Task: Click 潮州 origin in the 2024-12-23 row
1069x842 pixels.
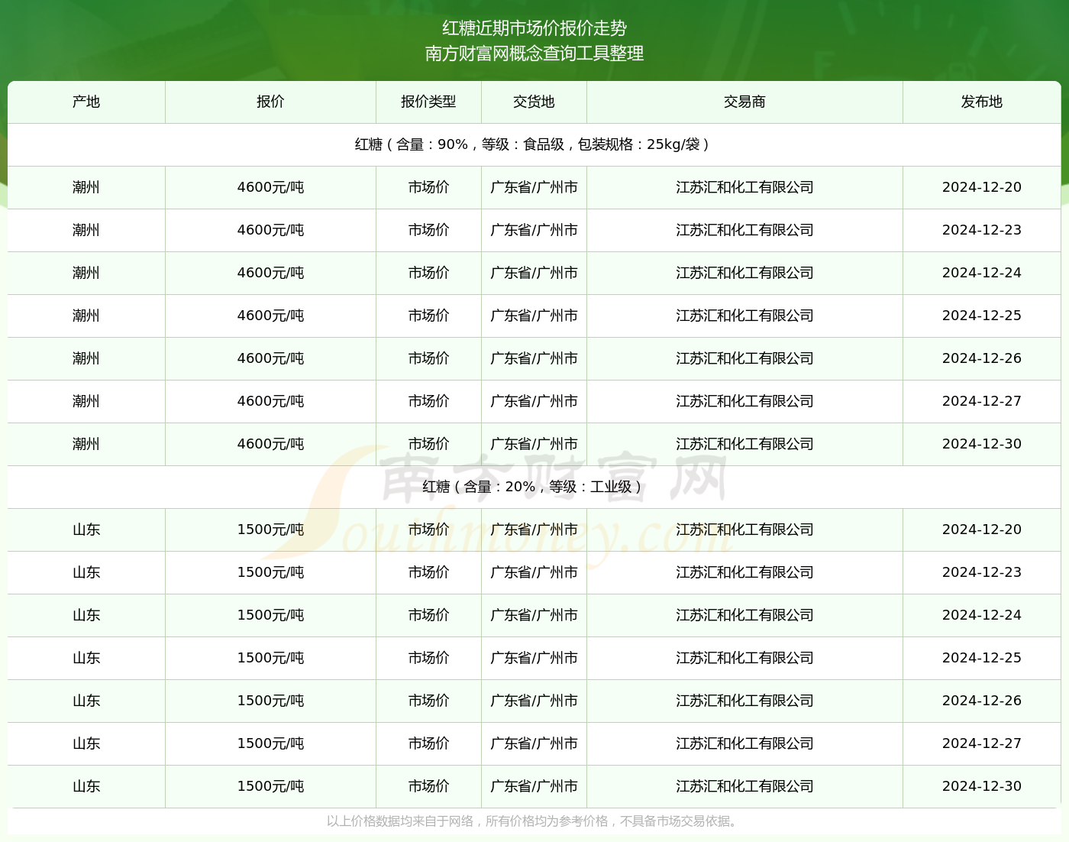Action: point(86,230)
